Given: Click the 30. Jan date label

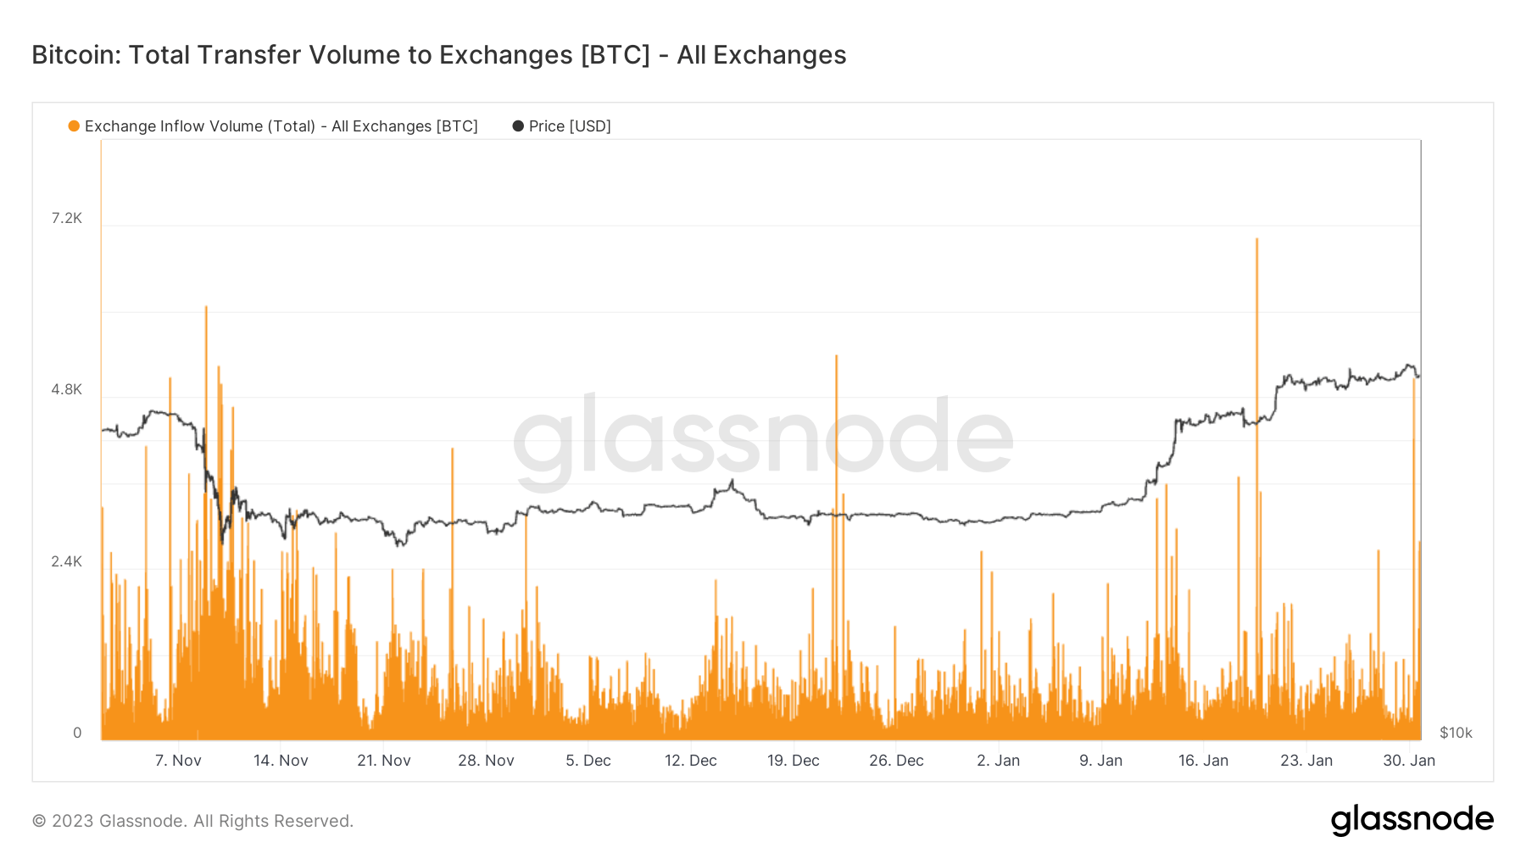Looking at the screenshot, I should click(1409, 761).
